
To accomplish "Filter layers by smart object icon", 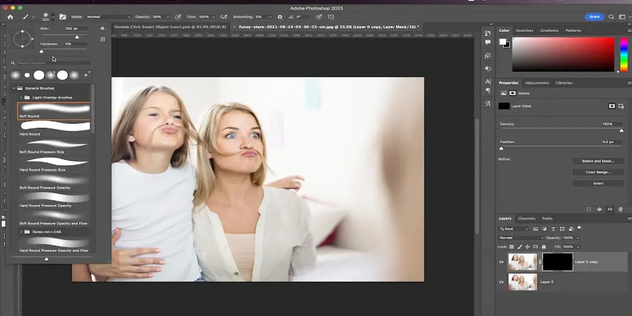I will pyautogui.click(x=571, y=229).
